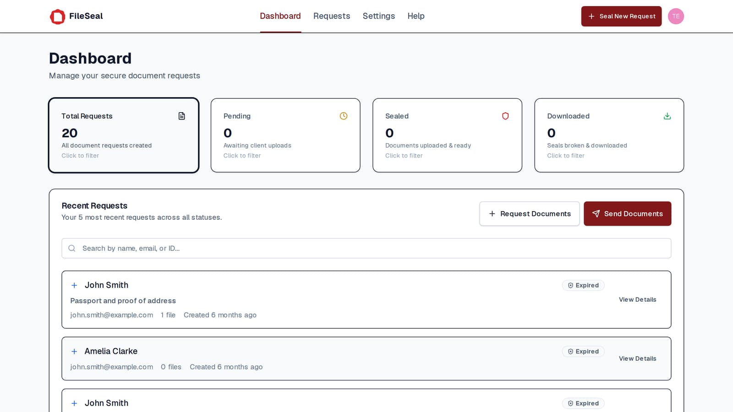Click the '20' total requests count

pos(70,133)
